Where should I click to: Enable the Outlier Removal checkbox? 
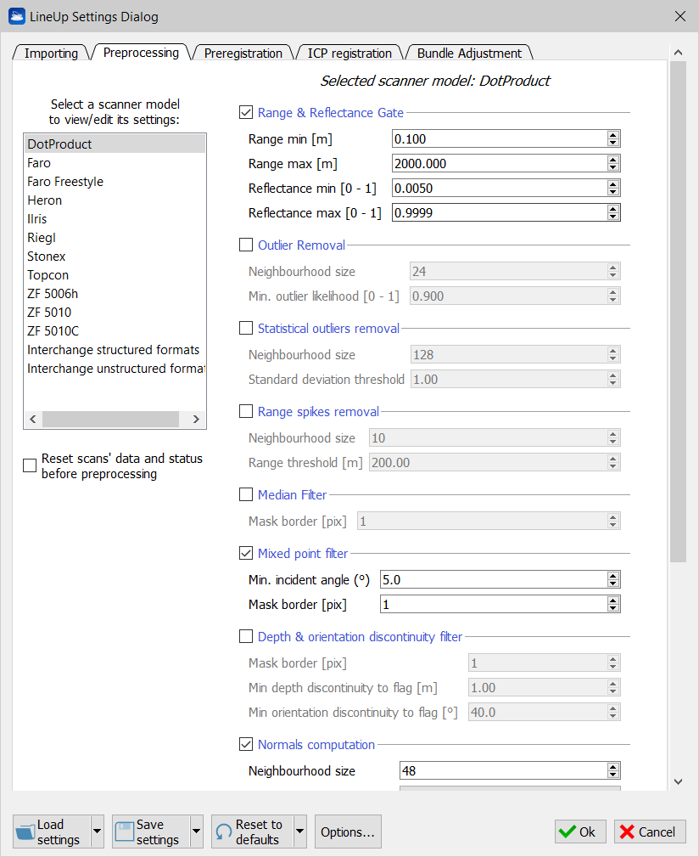tap(247, 245)
